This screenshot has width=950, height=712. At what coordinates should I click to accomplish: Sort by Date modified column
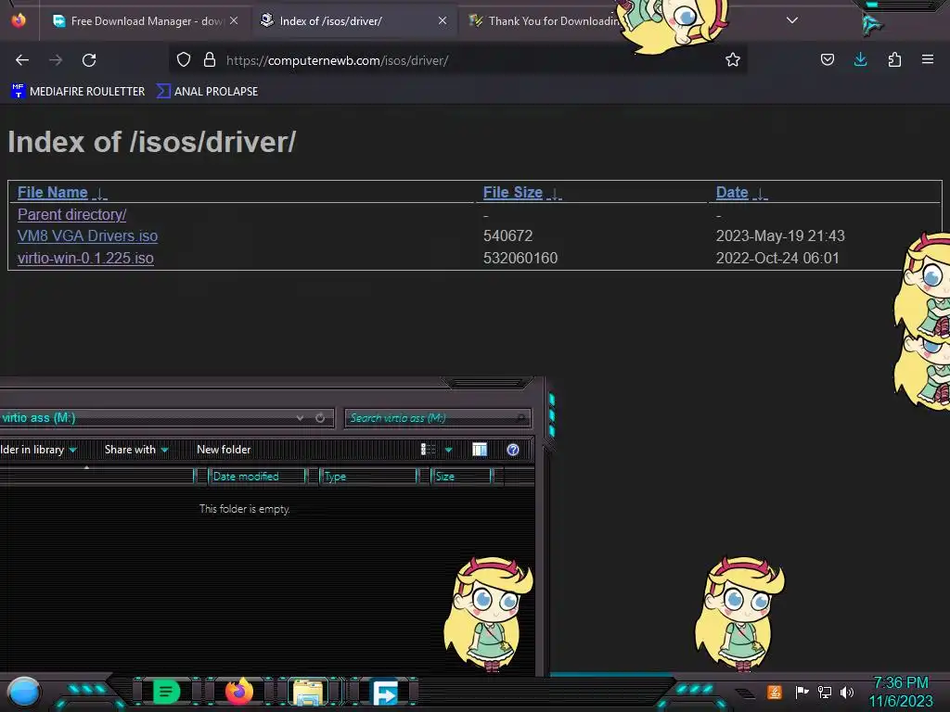[x=256, y=477]
